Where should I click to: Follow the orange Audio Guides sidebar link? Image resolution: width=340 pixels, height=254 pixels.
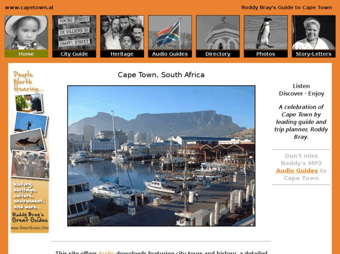tap(297, 171)
